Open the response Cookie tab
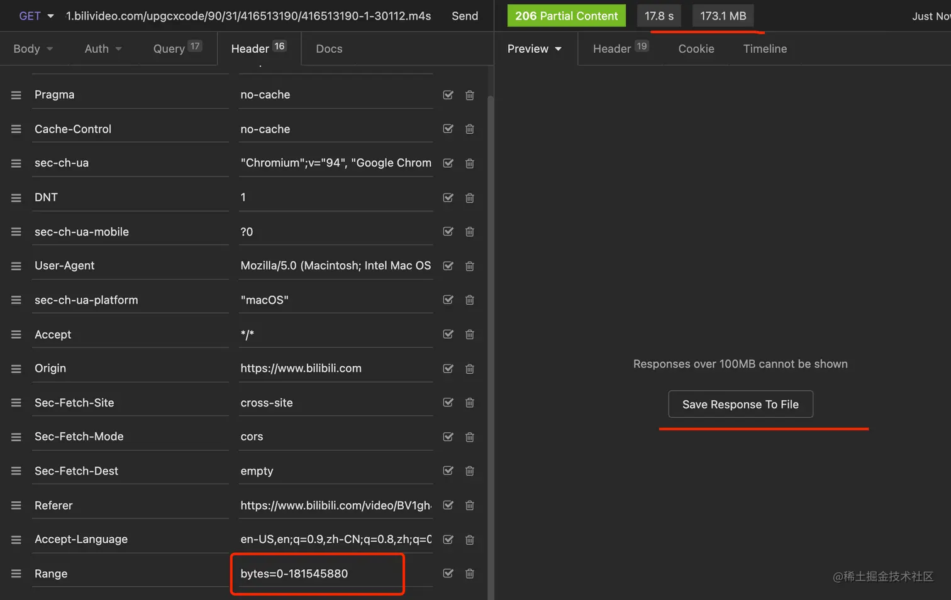951x600 pixels. coord(696,48)
